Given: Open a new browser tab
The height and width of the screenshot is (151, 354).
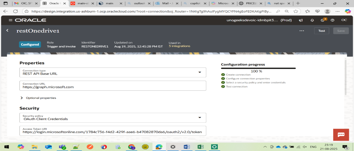Looking at the screenshot, I should (x=298, y=3).
